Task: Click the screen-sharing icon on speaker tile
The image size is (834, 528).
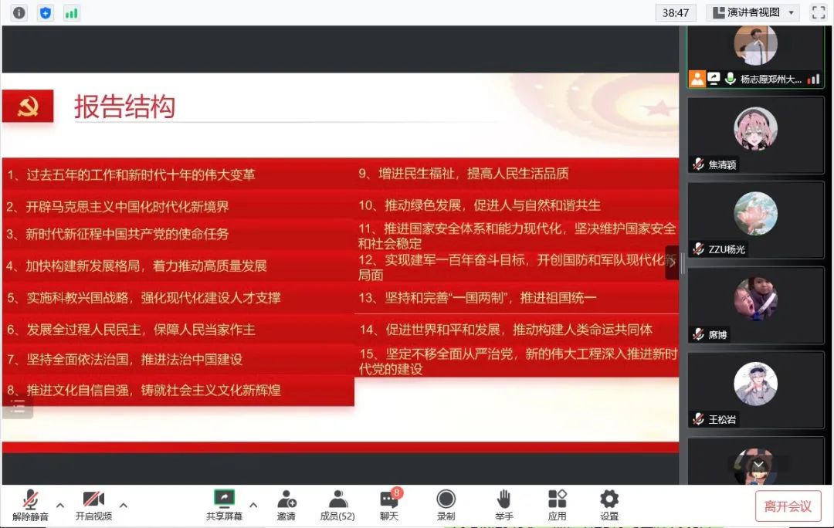Action: [x=714, y=79]
